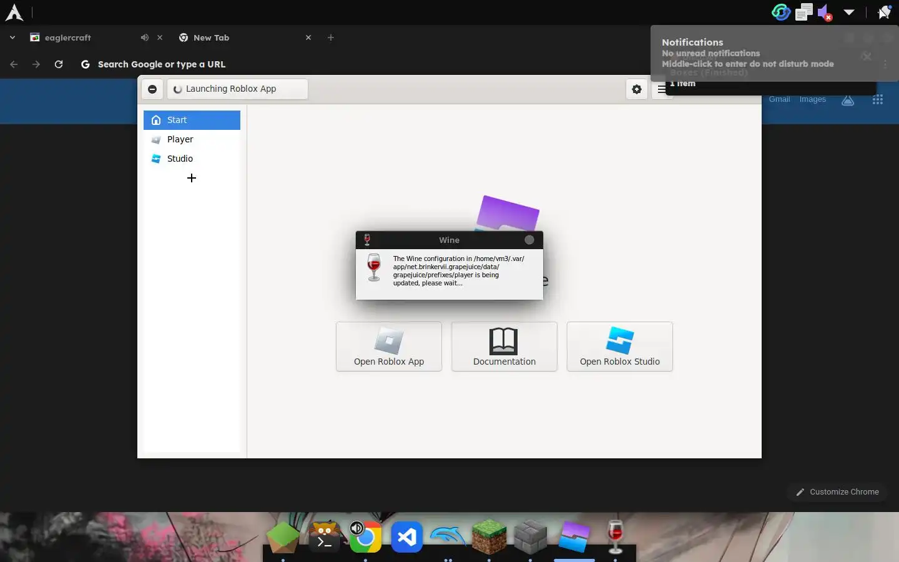Open the Dolphin emulator dock icon
Screen dimensions: 899x562
[448, 536]
